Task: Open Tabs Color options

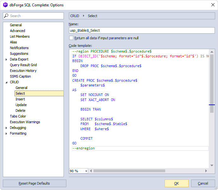Action: 18,117
